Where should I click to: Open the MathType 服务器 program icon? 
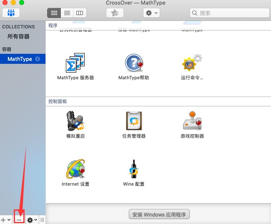pyautogui.click(x=75, y=63)
